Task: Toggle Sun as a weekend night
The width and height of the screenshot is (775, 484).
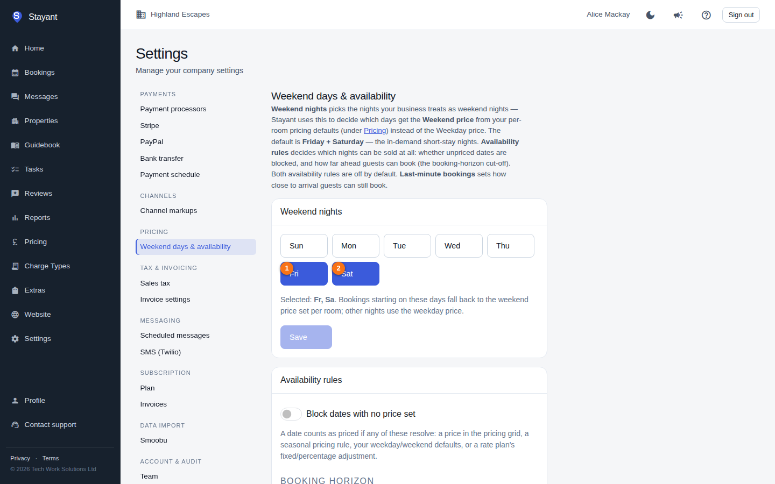Action: click(x=304, y=246)
